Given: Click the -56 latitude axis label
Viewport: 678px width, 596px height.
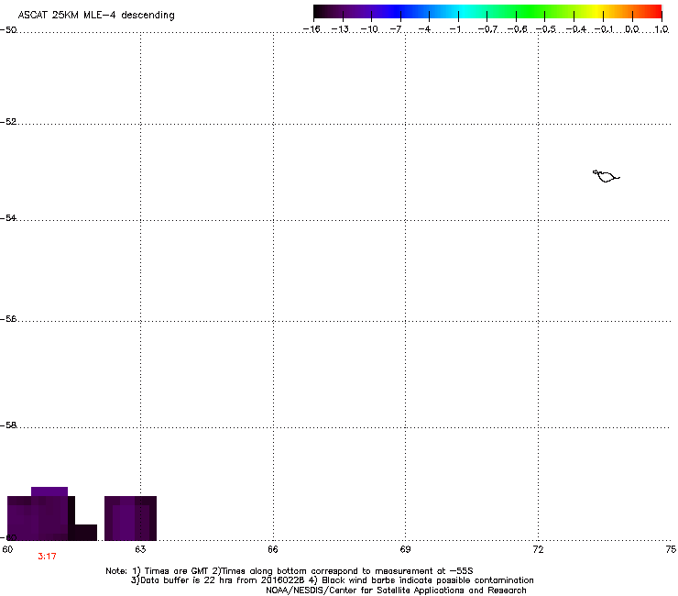Looking at the screenshot, I should [x=8, y=319].
